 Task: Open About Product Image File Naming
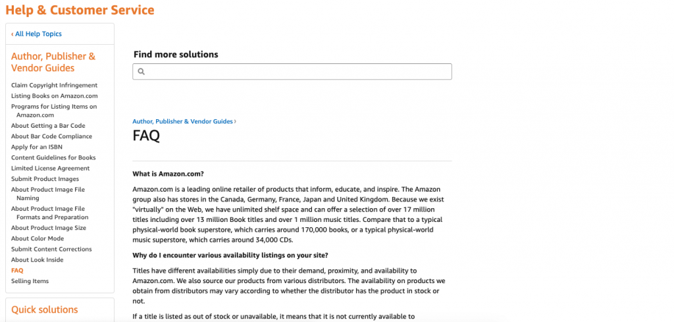(47, 190)
